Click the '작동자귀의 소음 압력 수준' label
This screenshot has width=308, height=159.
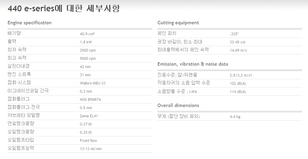184,83
